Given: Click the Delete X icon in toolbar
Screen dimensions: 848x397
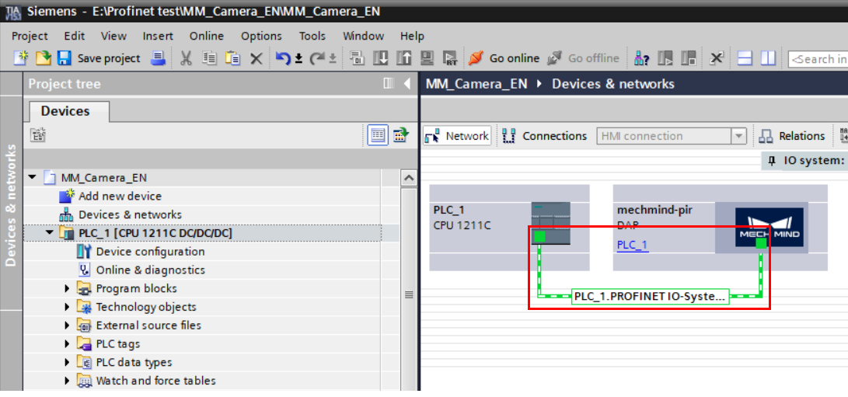Looking at the screenshot, I should (x=256, y=58).
